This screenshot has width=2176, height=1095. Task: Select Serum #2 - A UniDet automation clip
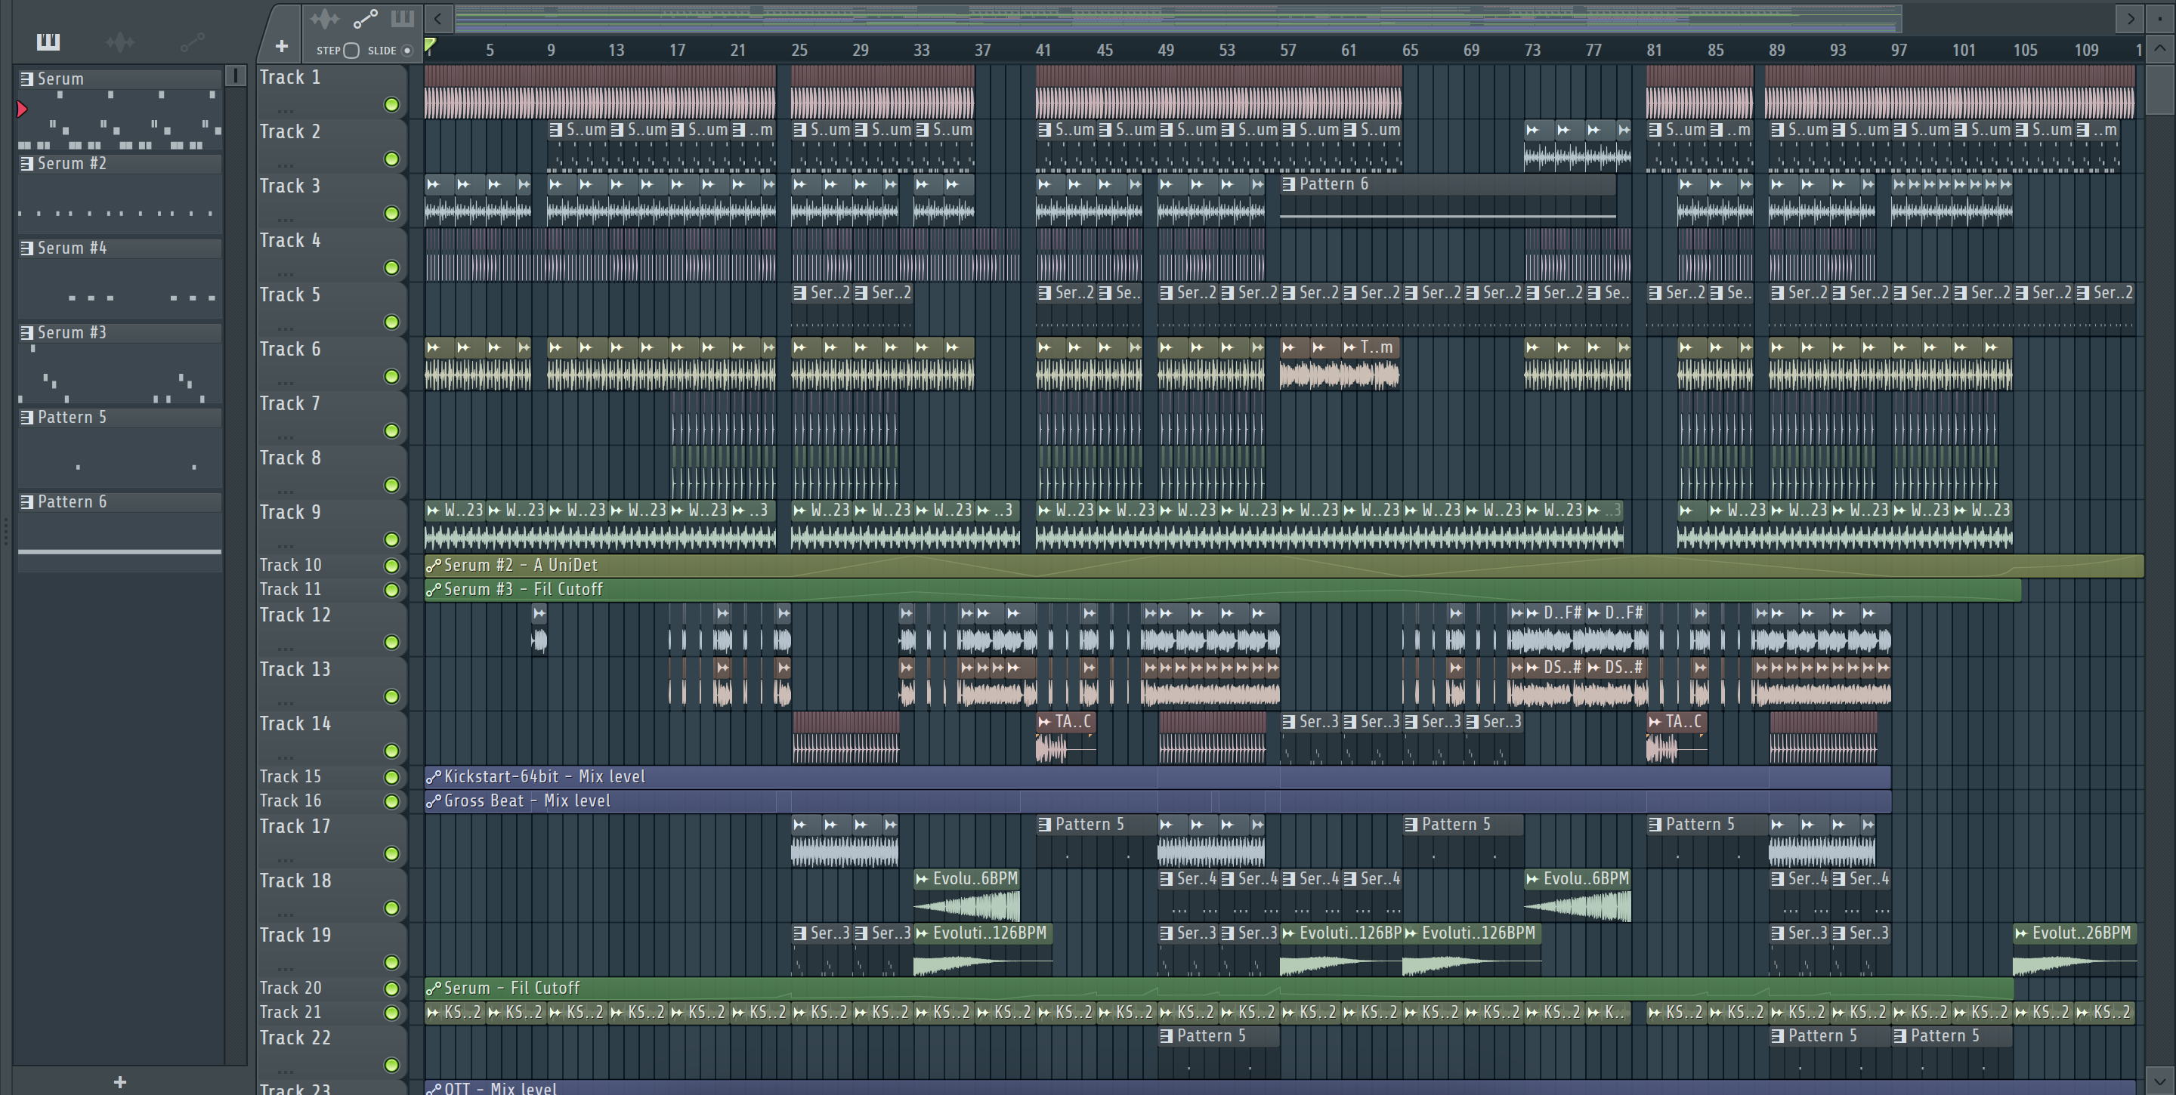tap(1283, 566)
